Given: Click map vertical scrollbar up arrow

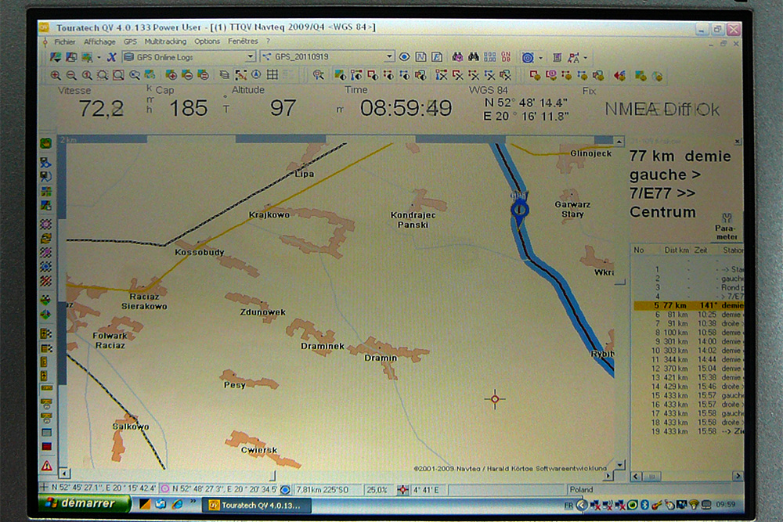Looking at the screenshot, I should (x=619, y=142).
